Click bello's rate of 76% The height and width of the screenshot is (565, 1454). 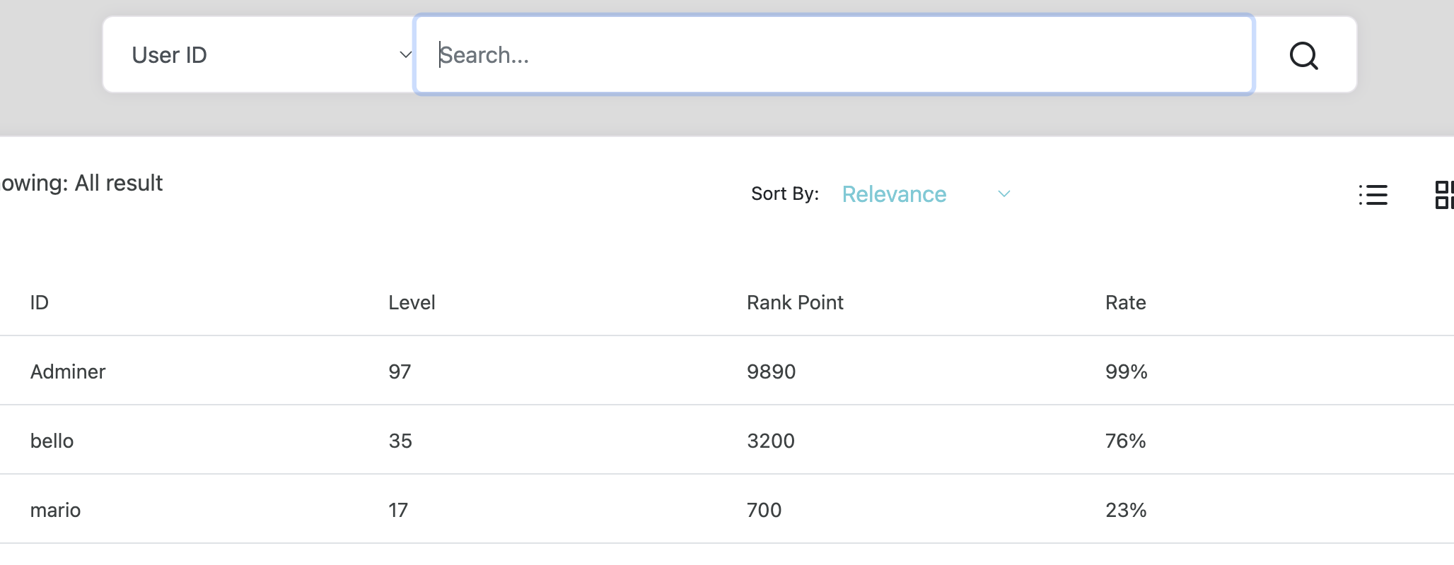(1125, 441)
